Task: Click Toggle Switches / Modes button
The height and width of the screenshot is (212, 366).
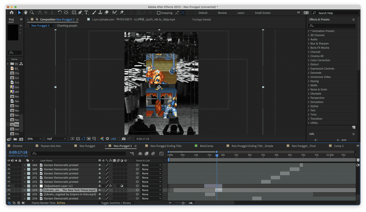Action: pos(116,203)
